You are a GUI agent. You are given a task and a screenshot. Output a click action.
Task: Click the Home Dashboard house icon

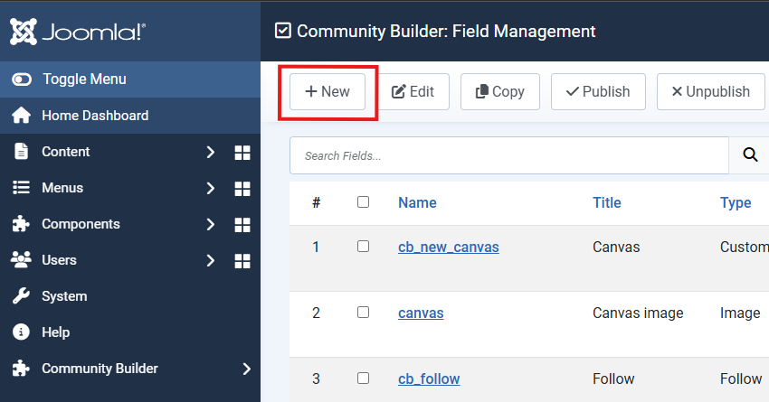[x=21, y=116]
